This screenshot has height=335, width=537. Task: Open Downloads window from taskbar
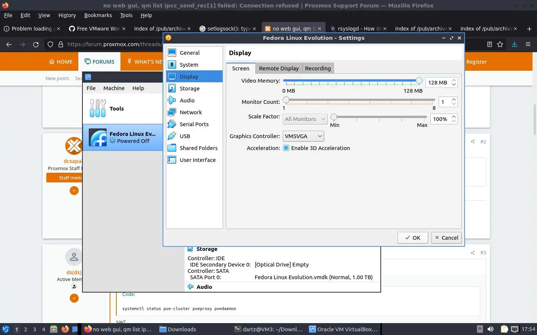[178, 329]
